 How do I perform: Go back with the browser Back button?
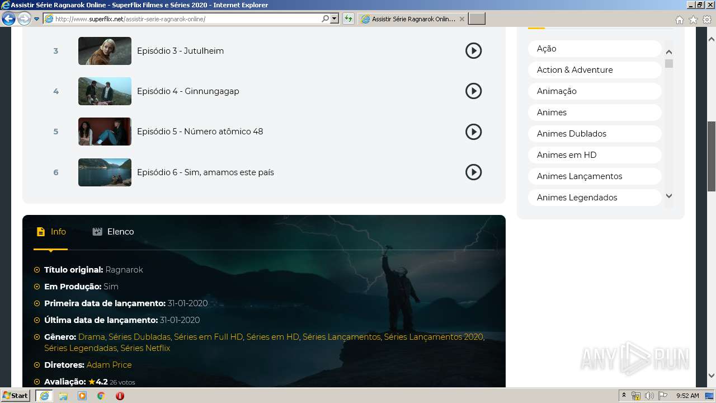(x=8, y=19)
